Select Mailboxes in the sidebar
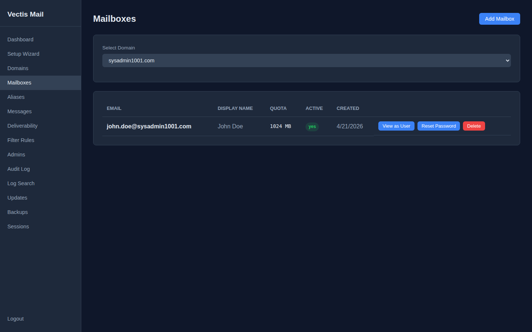The width and height of the screenshot is (532, 332). click(x=40, y=83)
